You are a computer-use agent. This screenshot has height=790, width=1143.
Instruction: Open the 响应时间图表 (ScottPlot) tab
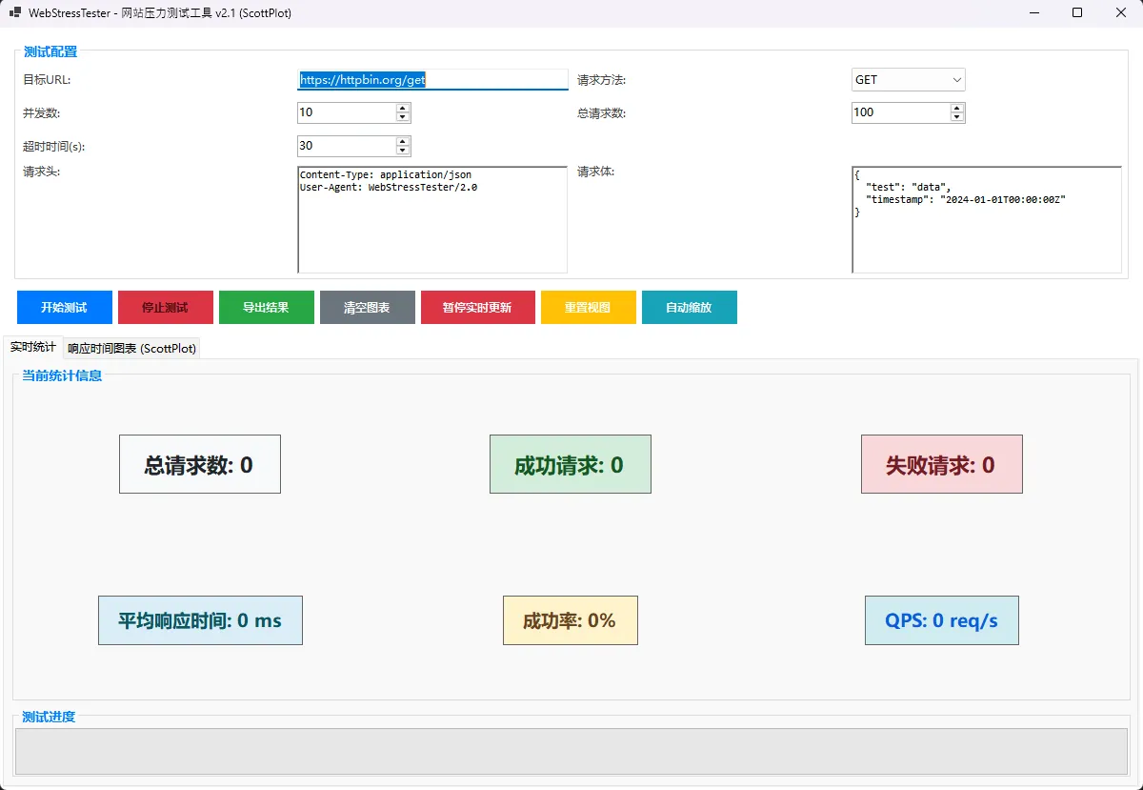pos(131,349)
